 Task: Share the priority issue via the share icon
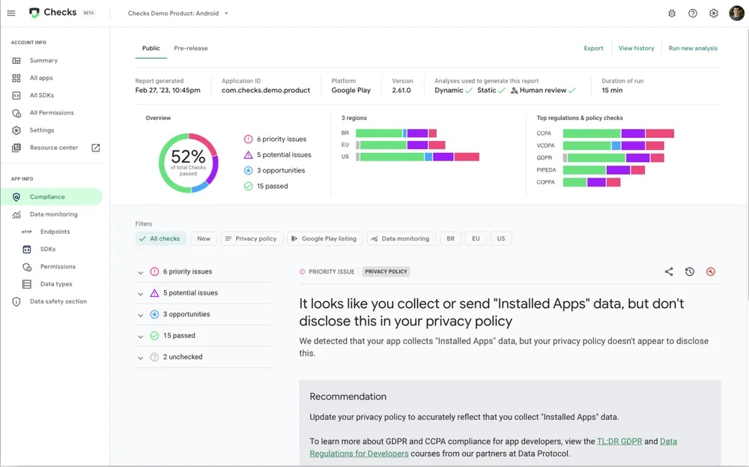coord(668,271)
